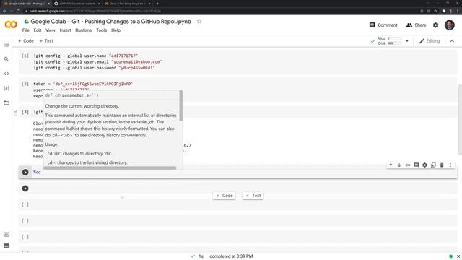Image resolution: width=462 pixels, height=260 pixels.
Task: Click green connection status dot
Action: (450, 256)
